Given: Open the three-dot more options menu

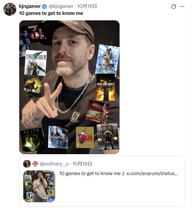Looking at the screenshot, I should point(182,6).
